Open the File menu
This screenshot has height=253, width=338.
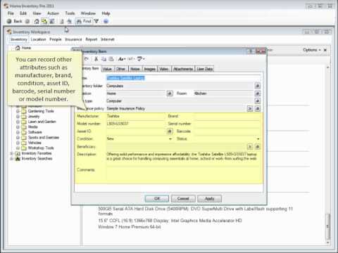(x=11, y=13)
